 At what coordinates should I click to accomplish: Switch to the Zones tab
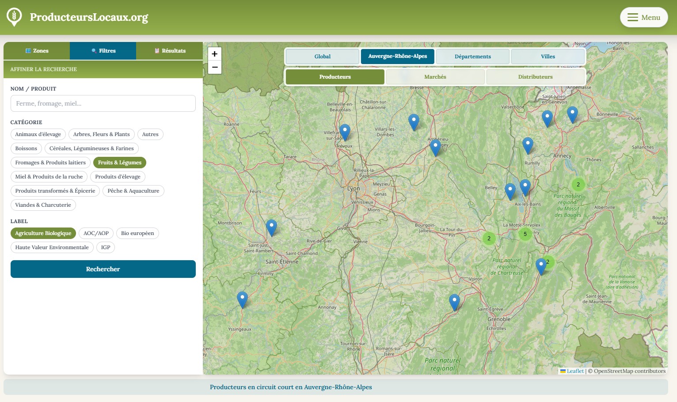point(37,51)
